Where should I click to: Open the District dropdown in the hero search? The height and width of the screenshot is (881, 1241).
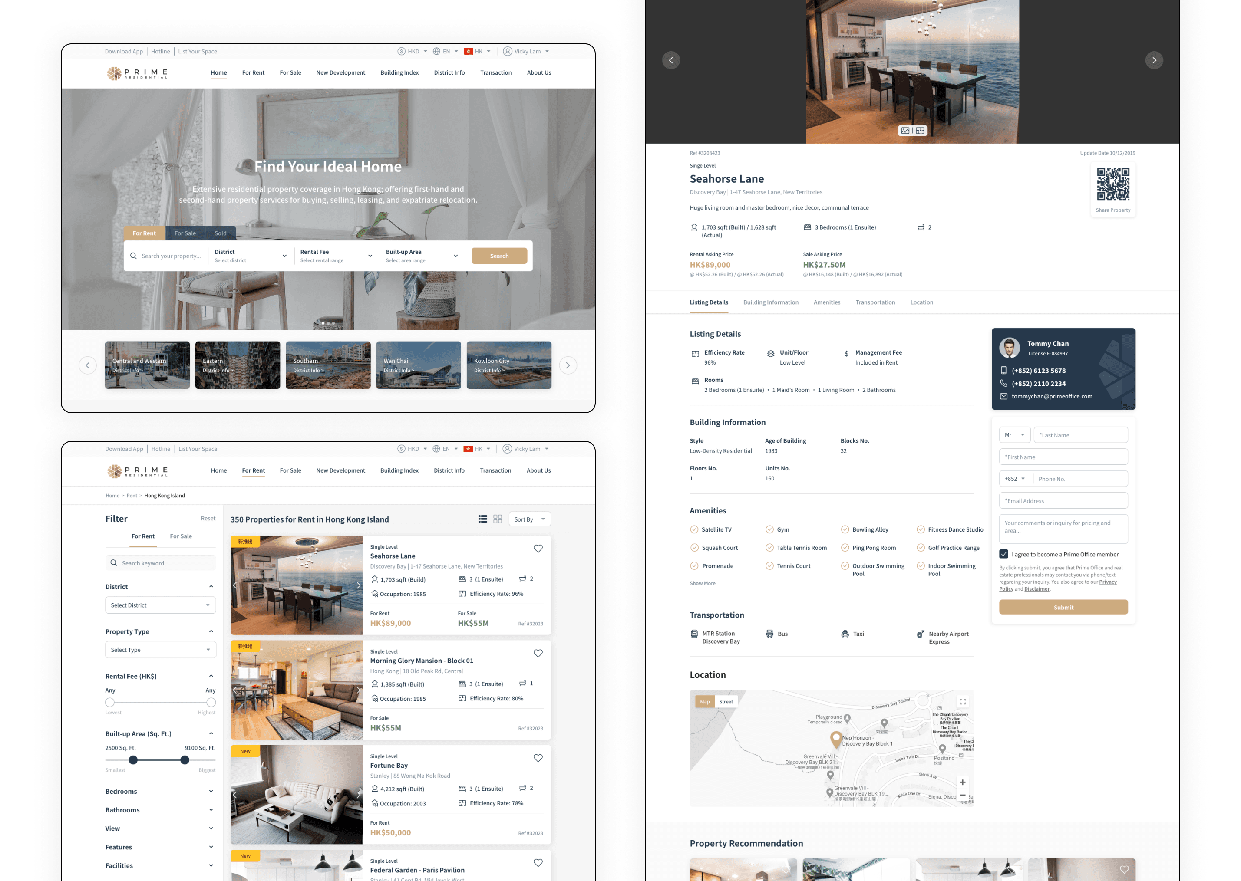(x=251, y=256)
